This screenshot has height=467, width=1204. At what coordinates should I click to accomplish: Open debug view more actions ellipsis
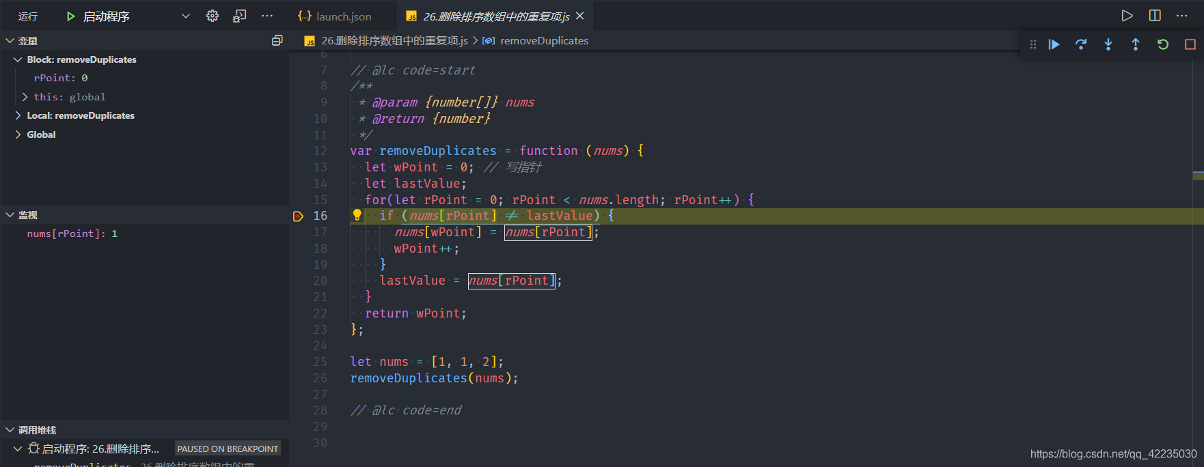(267, 16)
